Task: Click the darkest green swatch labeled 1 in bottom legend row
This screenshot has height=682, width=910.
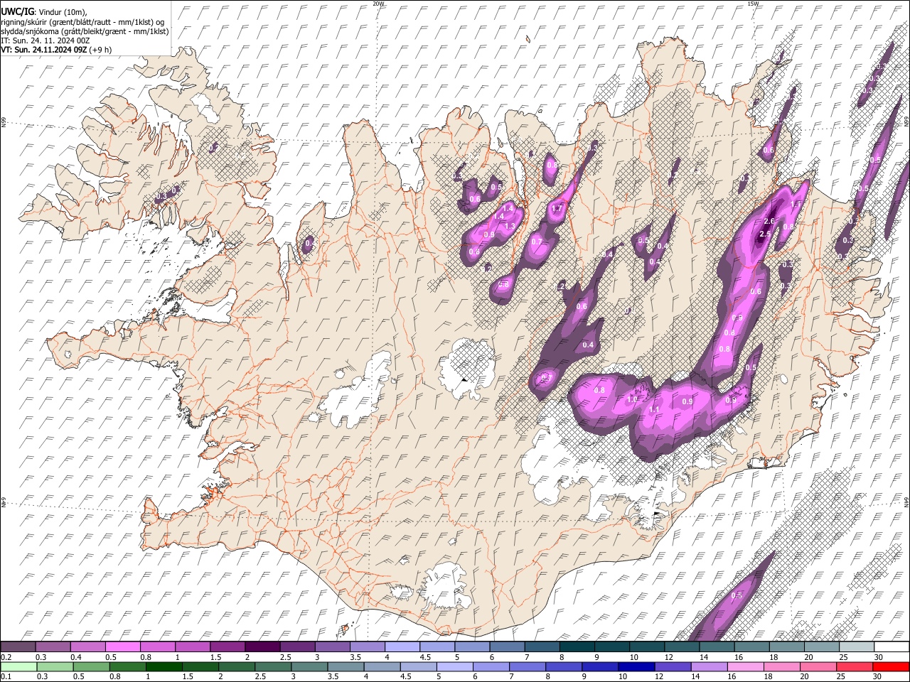Action: pyautogui.click(x=164, y=666)
